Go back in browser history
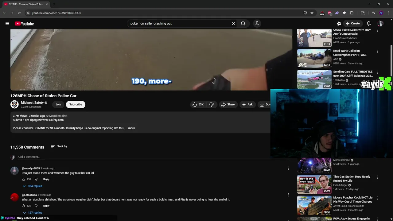393x221 pixels. [x=5, y=13]
